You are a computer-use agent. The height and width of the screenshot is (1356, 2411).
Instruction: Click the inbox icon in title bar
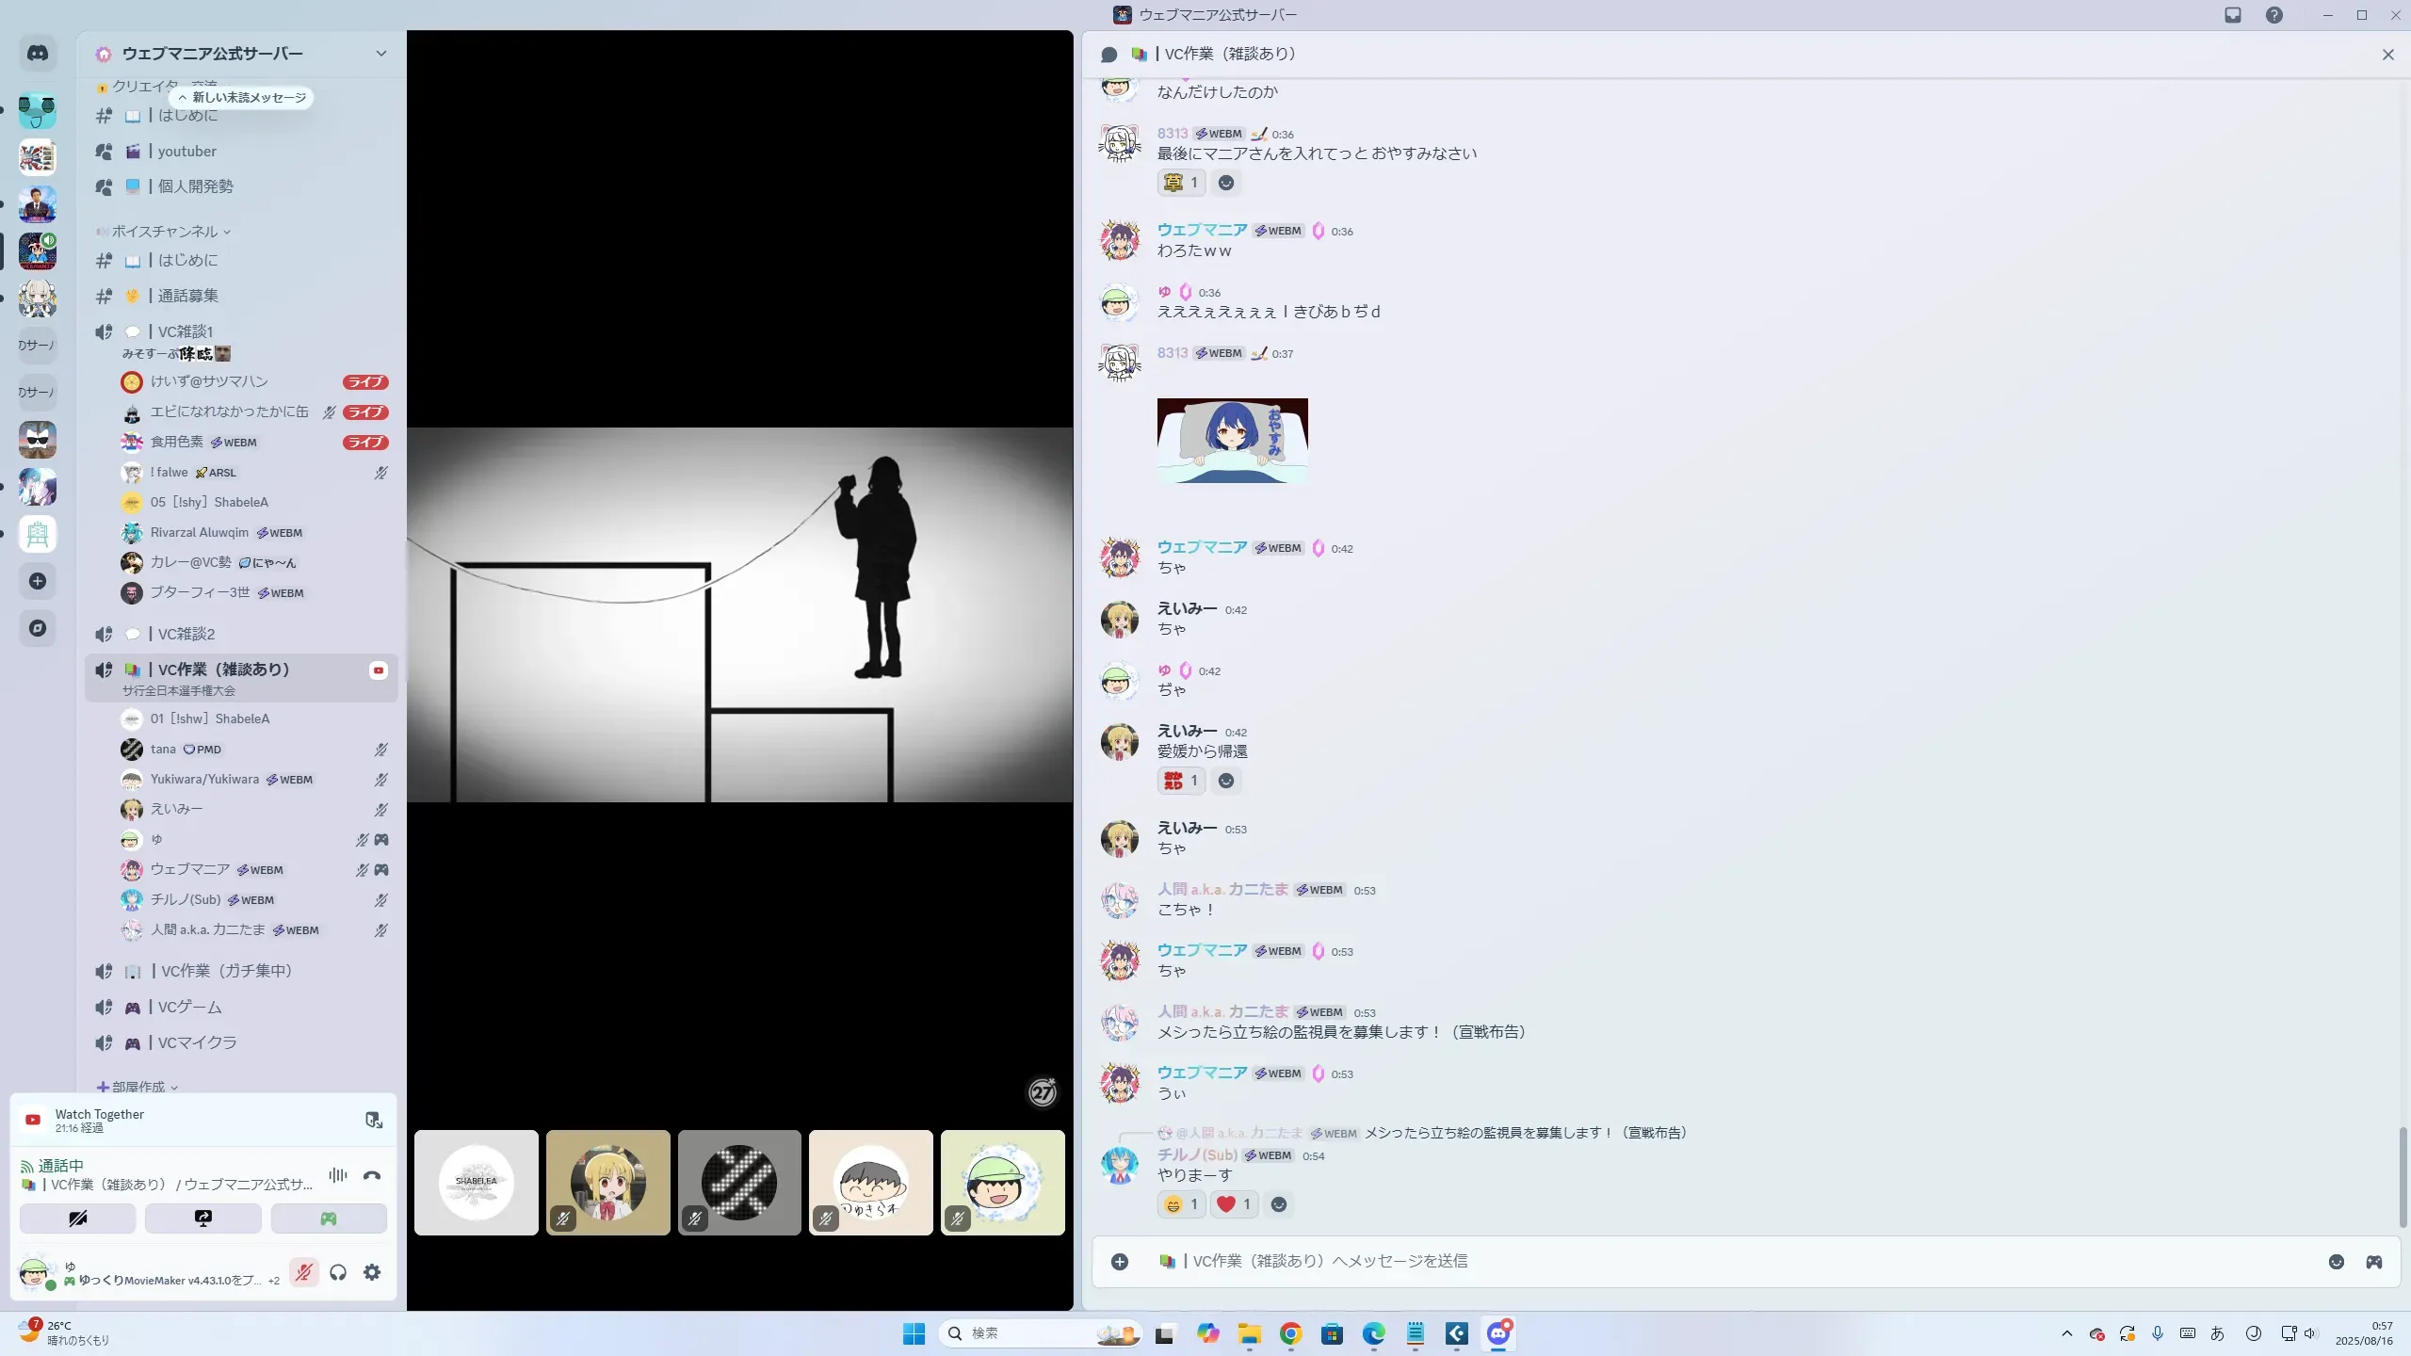pos(2233,15)
